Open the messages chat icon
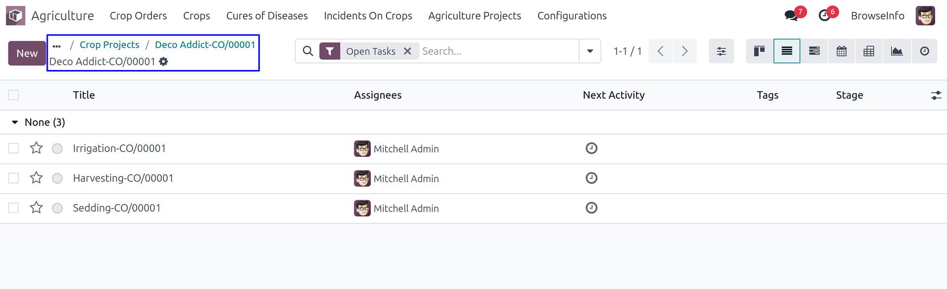Image resolution: width=947 pixels, height=289 pixels. [791, 16]
